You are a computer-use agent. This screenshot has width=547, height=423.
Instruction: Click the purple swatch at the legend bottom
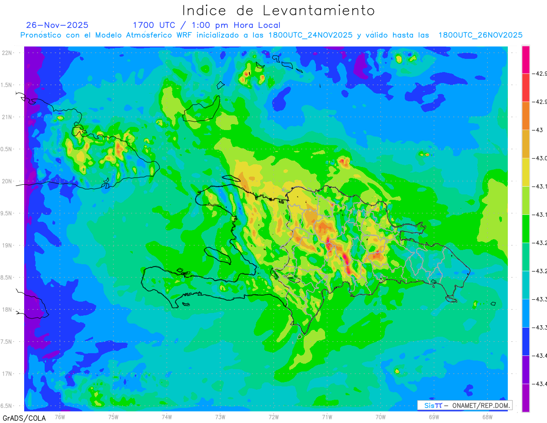pyautogui.click(x=526, y=398)
